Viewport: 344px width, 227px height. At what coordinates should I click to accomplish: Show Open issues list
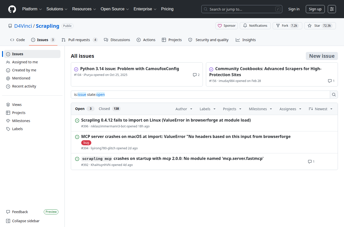pyautogui.click(x=84, y=109)
